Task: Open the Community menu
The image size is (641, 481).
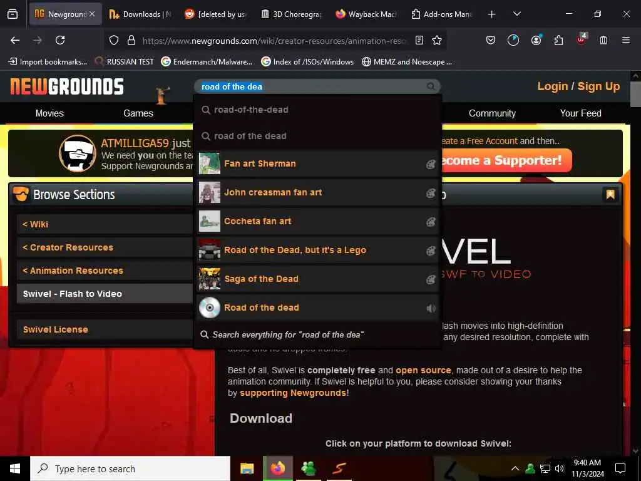Action: [492, 113]
